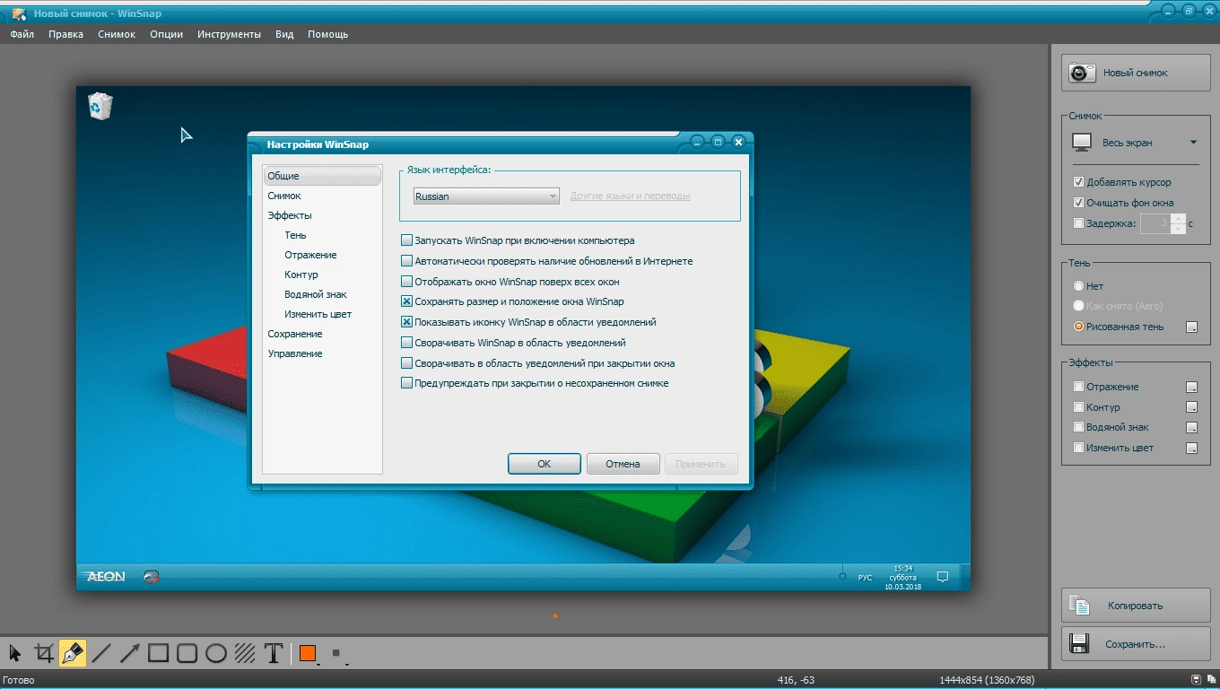
Task: Open settings button beside Отражение effect
Action: tap(1191, 388)
